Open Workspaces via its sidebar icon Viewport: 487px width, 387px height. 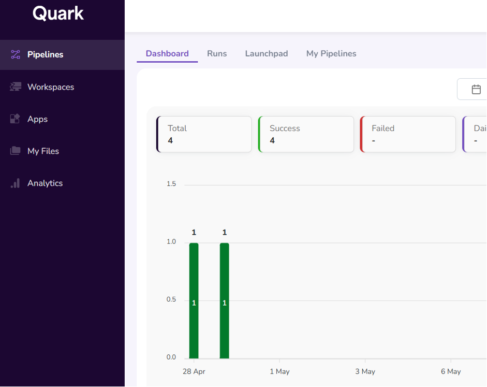(16, 87)
